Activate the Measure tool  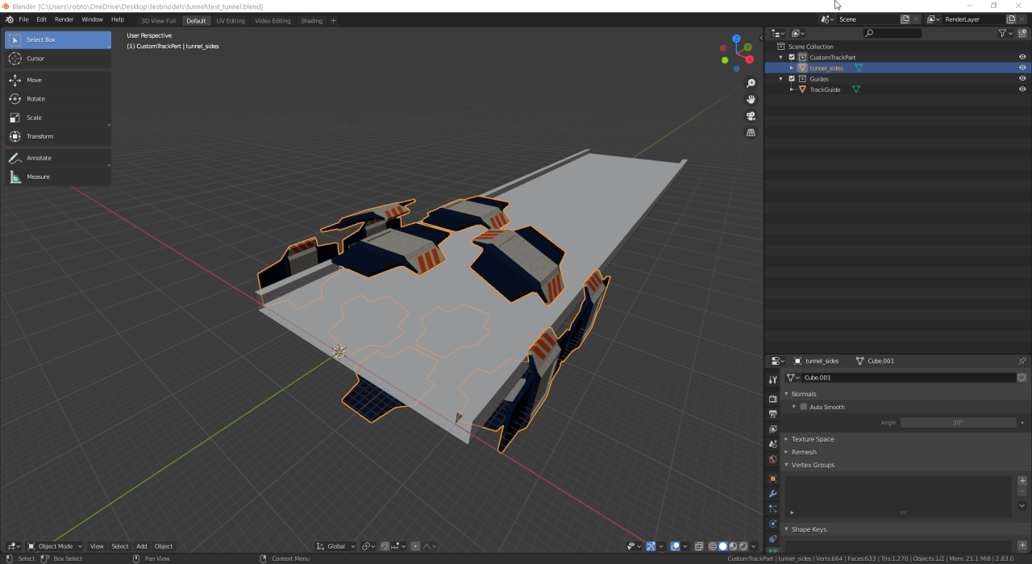(x=38, y=177)
